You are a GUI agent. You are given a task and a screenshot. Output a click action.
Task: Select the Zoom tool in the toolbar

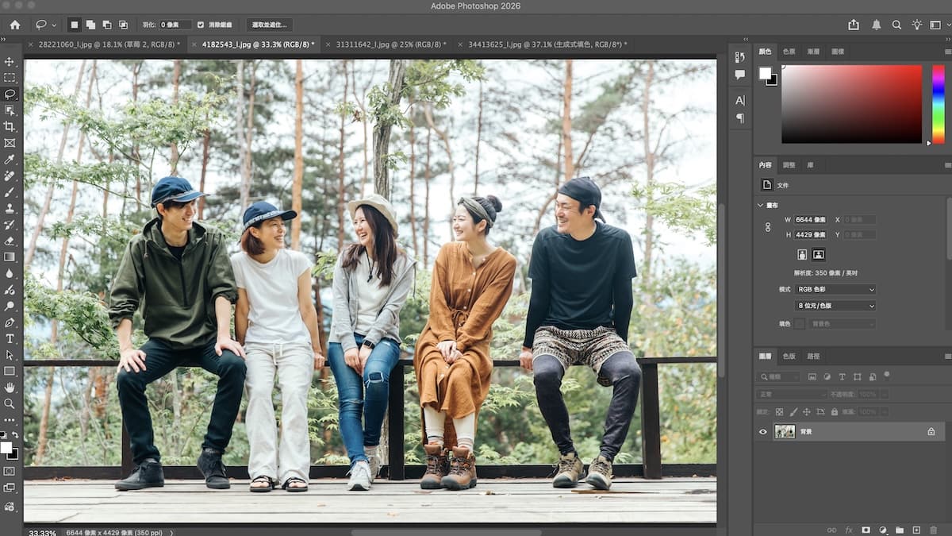[10, 403]
